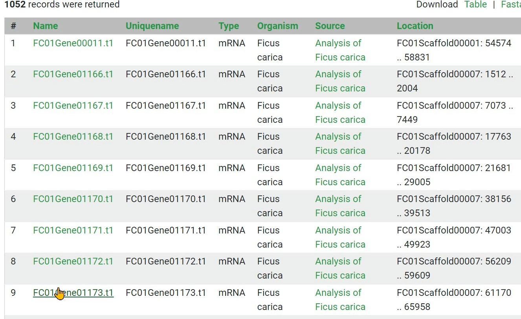Viewport: 521px width, 319px height.
Task: Open the FC01Gene01169.t1 record link
Action: click(73, 168)
